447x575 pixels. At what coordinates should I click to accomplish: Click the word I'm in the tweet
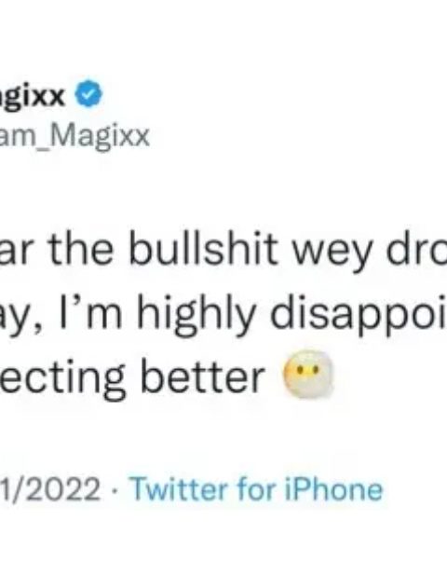pos(91,310)
